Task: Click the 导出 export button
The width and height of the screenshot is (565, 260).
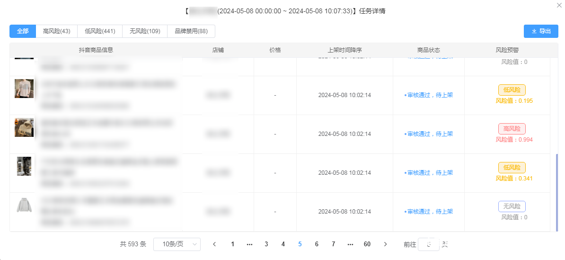Action: [541, 31]
